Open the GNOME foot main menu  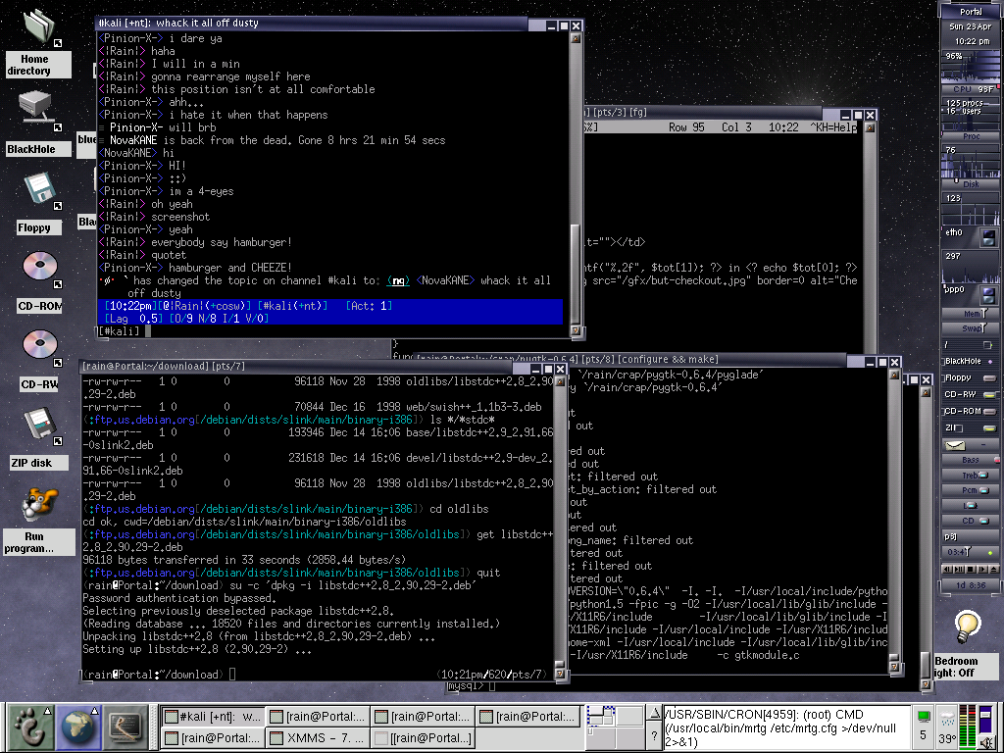(x=29, y=727)
